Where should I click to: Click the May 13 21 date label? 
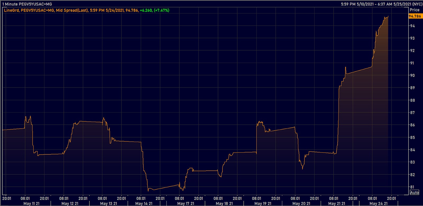tap(108, 203)
